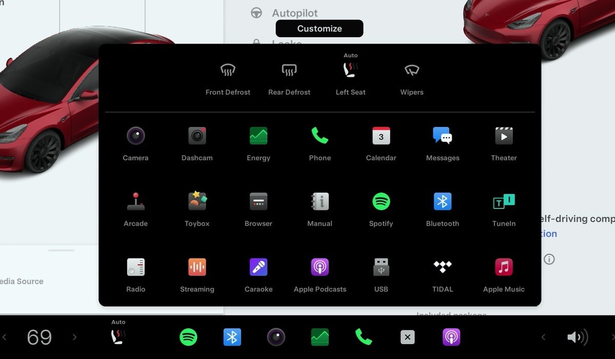This screenshot has width=615, height=359.
Task: Open the Radio app
Action: (x=136, y=275)
